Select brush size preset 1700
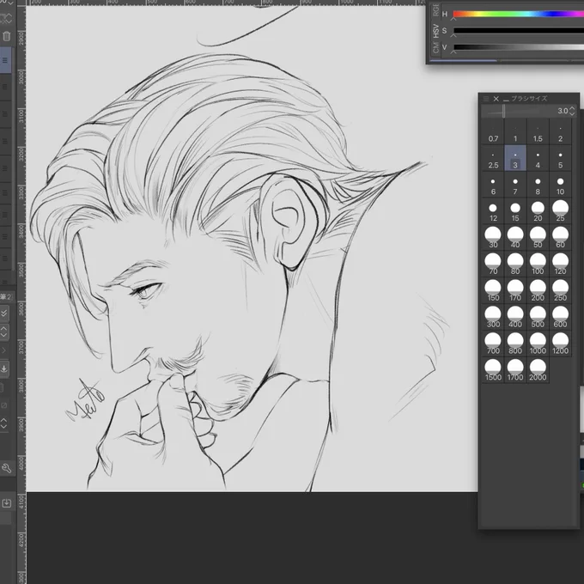 (x=515, y=370)
